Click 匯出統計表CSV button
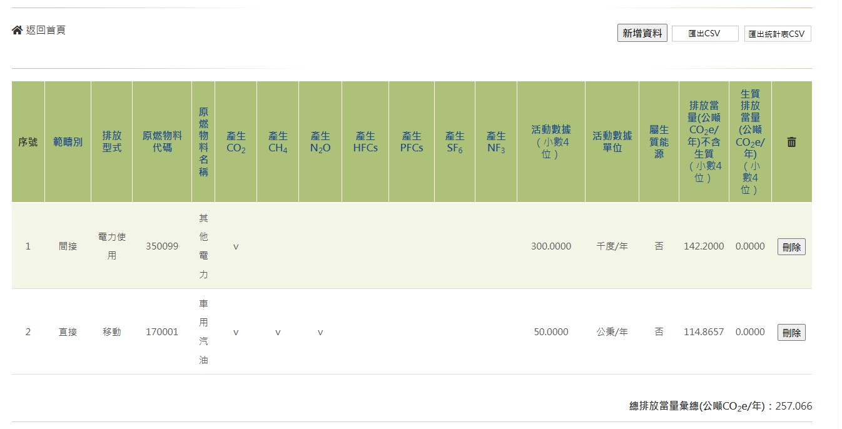 (777, 34)
